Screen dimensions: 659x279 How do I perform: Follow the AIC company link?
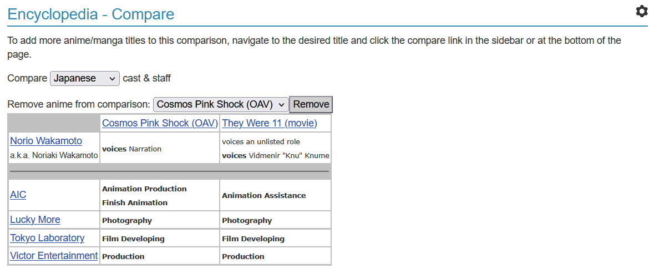(18, 195)
